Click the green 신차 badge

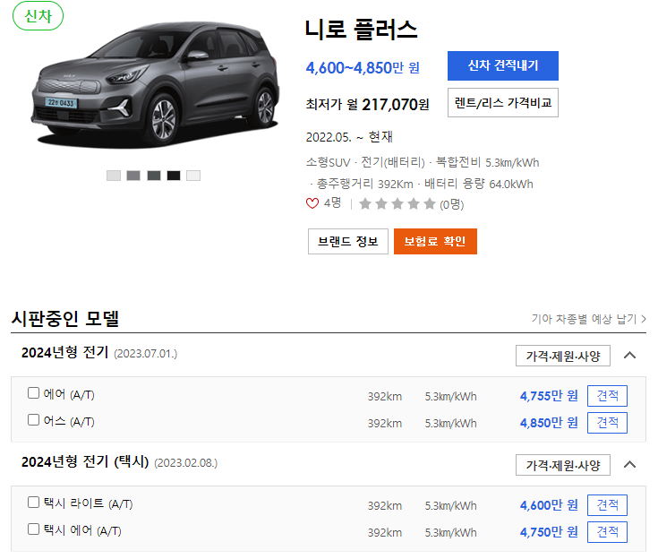pyautogui.click(x=38, y=16)
